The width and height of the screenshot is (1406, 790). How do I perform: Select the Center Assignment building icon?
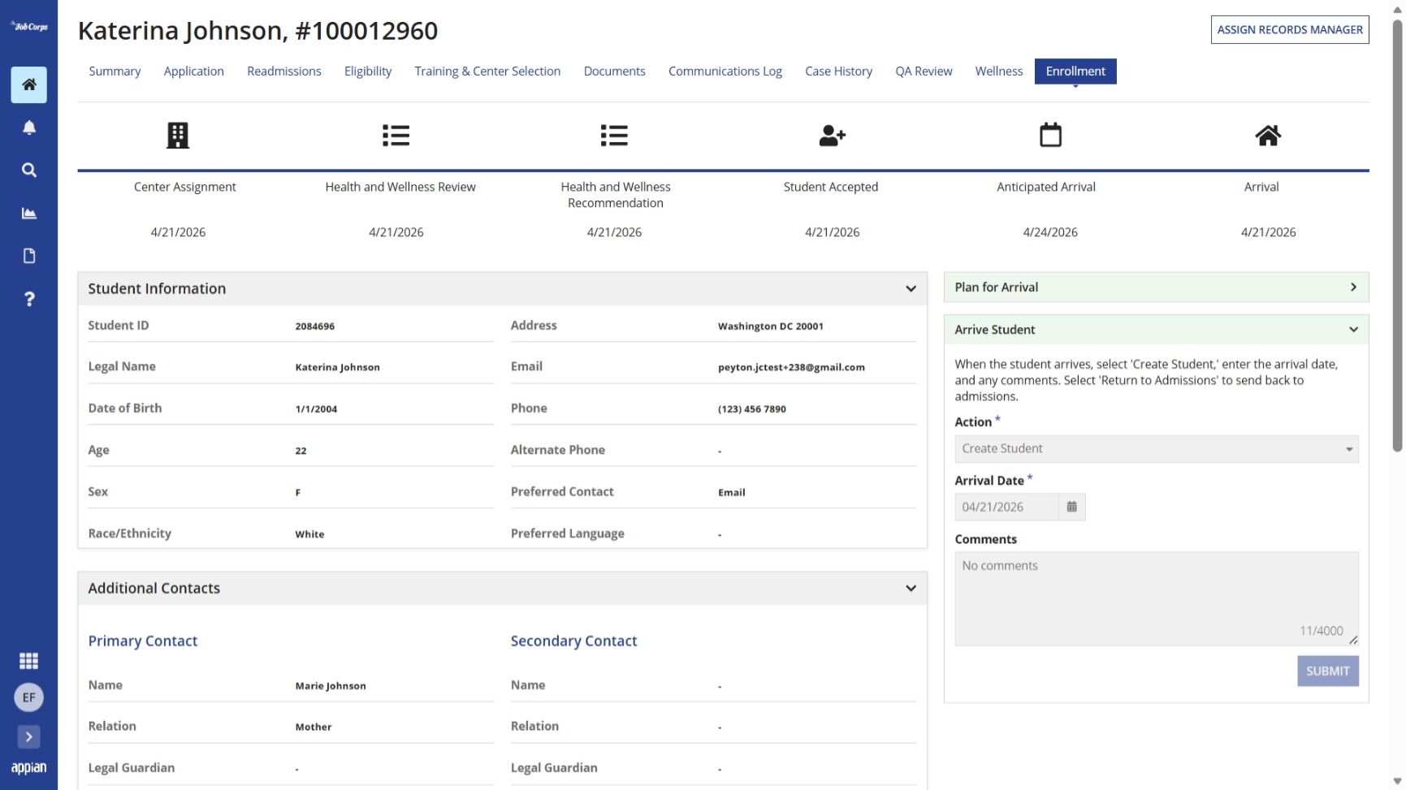click(178, 136)
